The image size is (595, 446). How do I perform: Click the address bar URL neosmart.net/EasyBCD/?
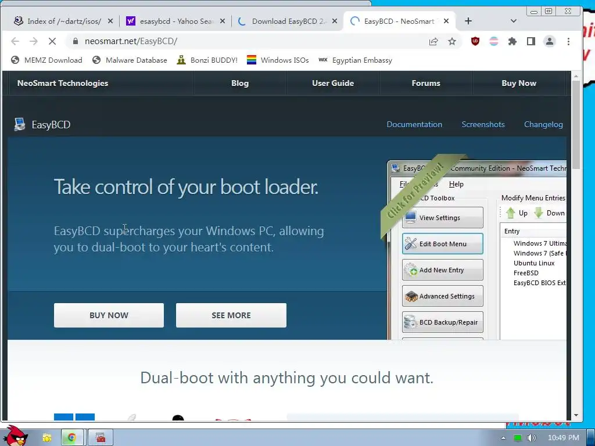click(x=131, y=41)
